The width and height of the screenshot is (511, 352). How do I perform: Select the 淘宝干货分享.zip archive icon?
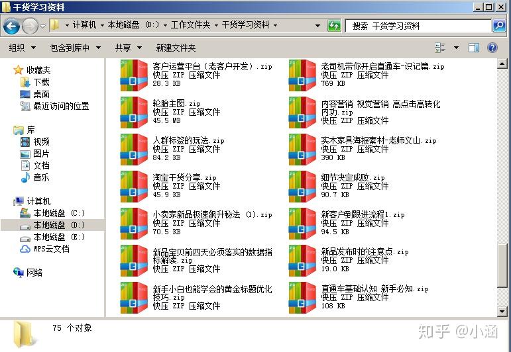134,186
